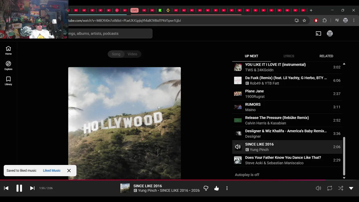Image resolution: width=359 pixels, height=202 pixels.
Task: Pause the current song
Action: (19, 188)
